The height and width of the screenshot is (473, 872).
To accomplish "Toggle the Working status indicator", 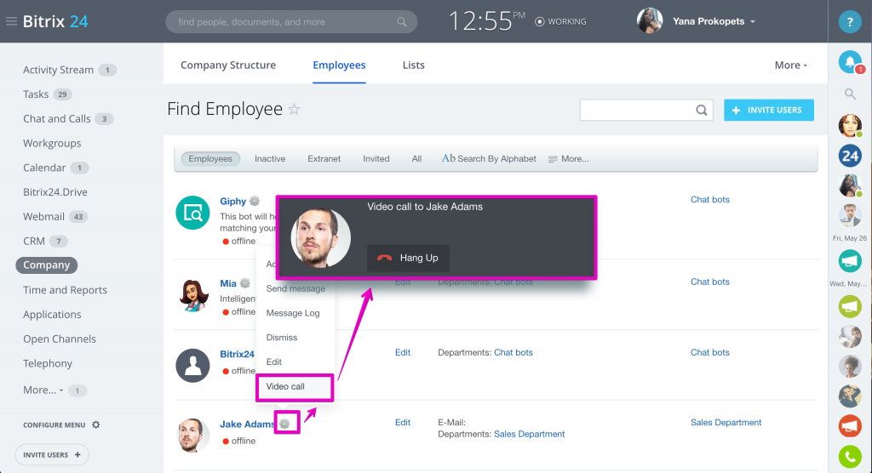I will click(560, 21).
